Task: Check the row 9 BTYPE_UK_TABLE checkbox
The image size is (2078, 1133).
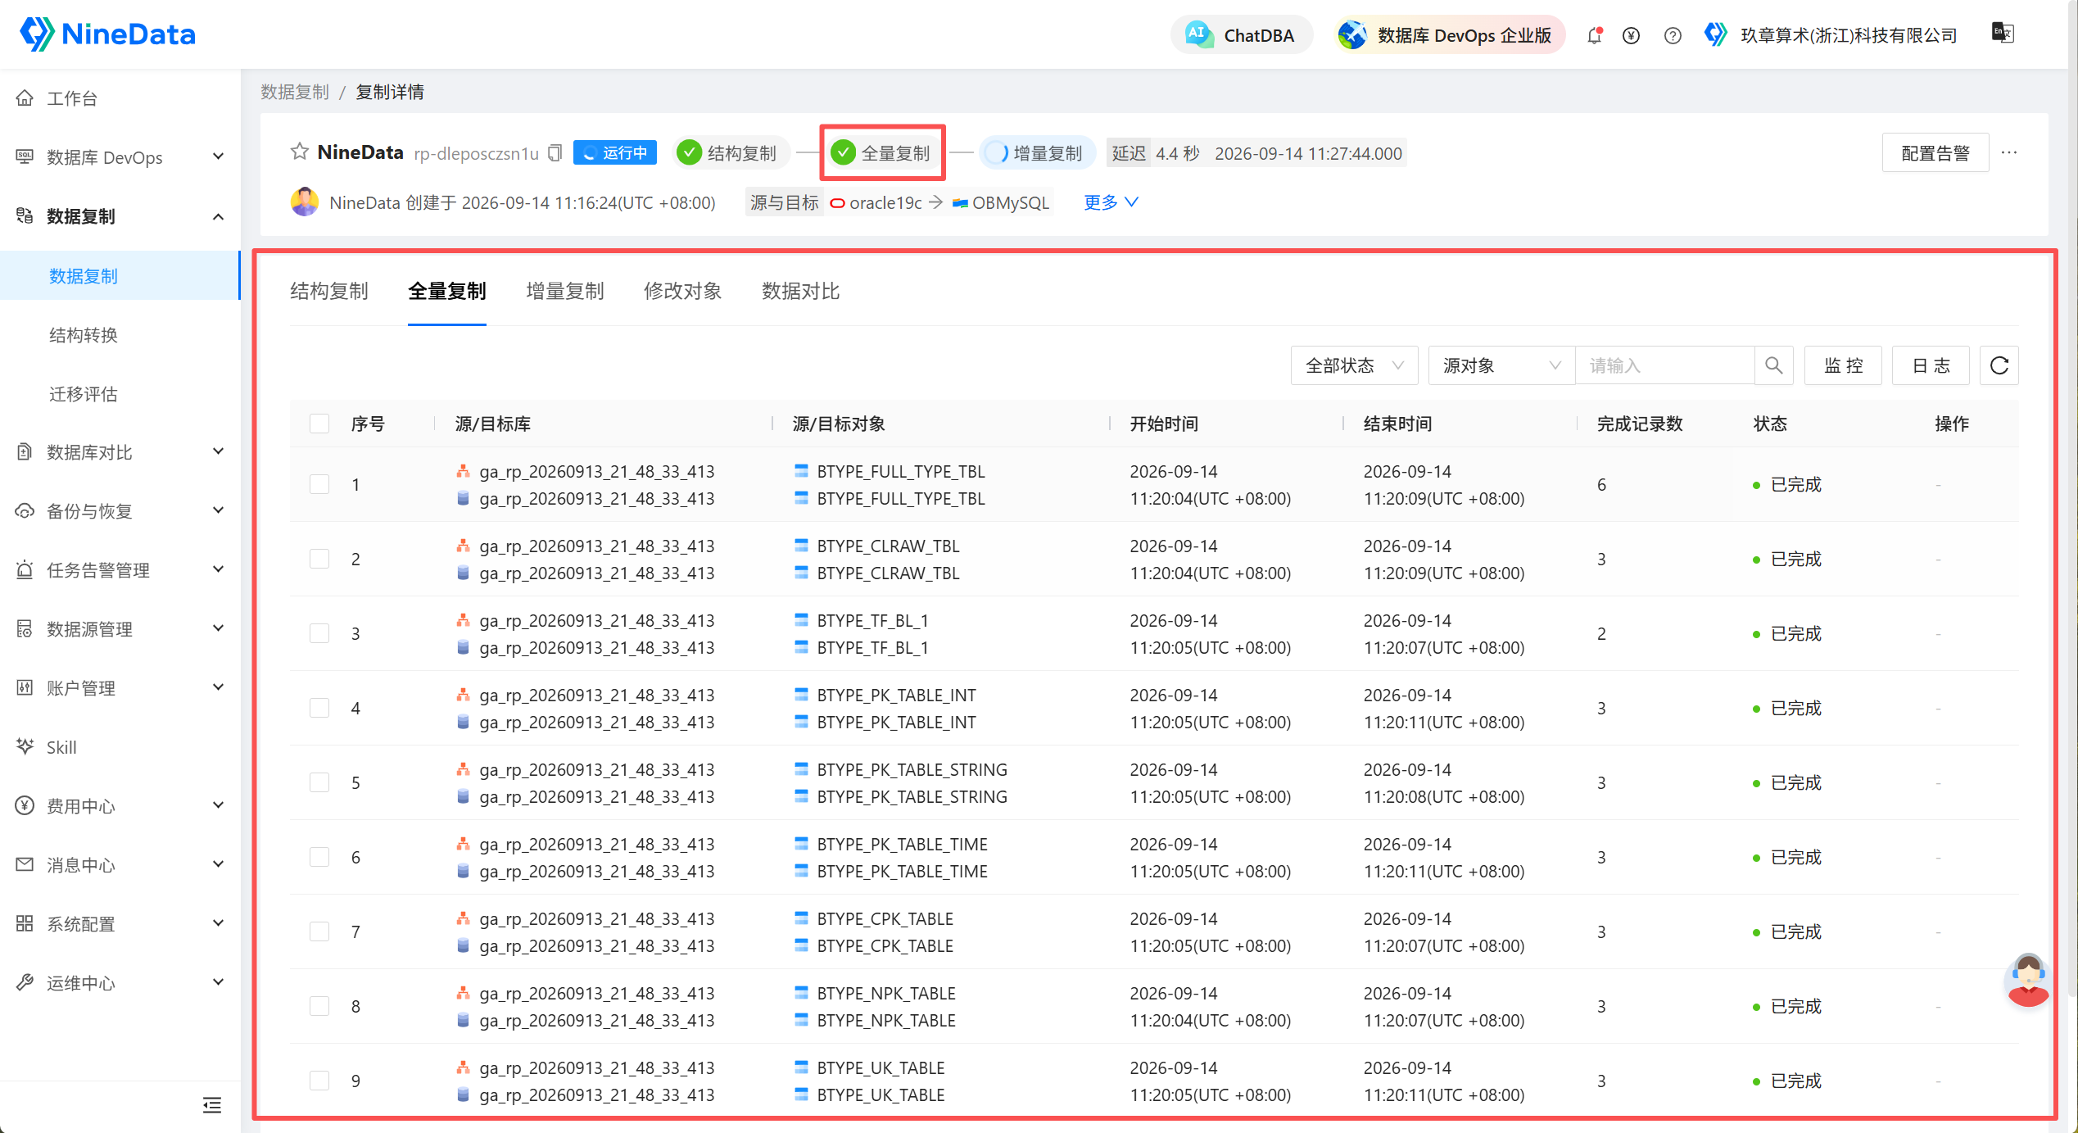Action: click(x=319, y=1081)
